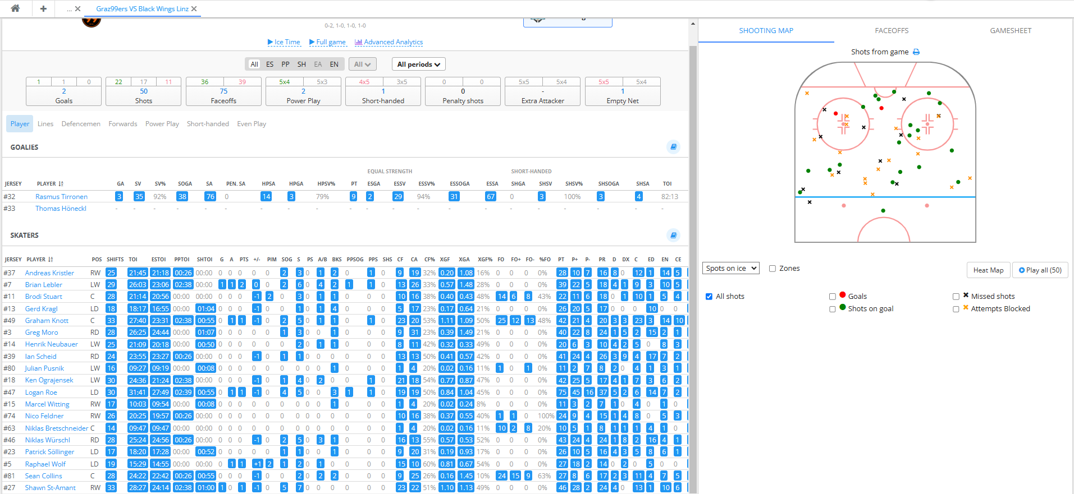
Task: Click the export icon in the Skaters section
Action: coord(673,235)
